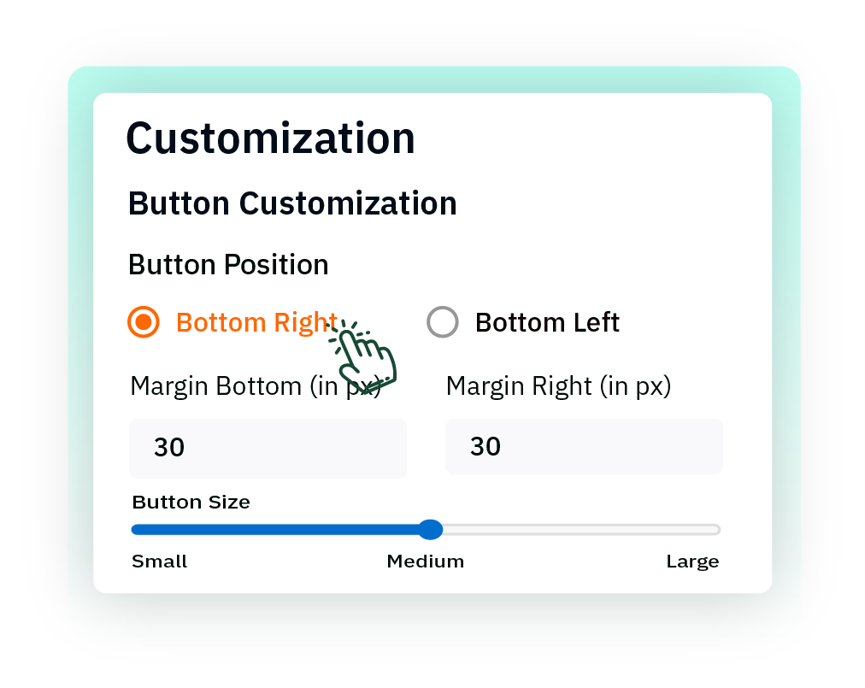Image resolution: width=865 pixels, height=688 pixels.
Task: Click the Button Position label
Action: tap(227, 265)
